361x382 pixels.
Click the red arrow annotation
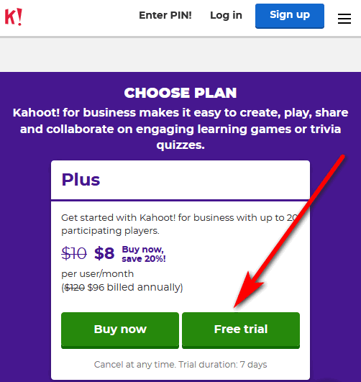288,232
